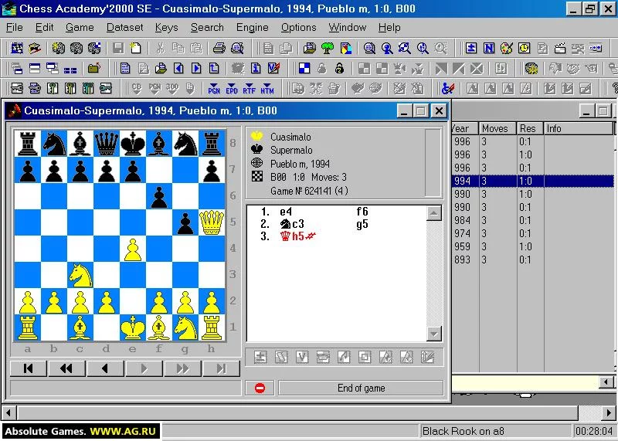Screen dimensions: 618x441
Task: Click the white knight on c3
Action: click(80, 275)
